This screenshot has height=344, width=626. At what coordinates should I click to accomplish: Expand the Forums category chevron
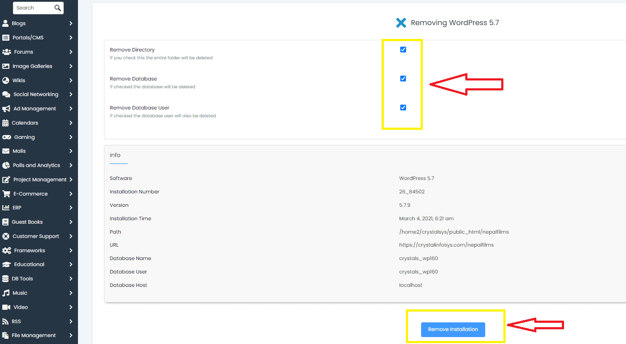tap(71, 52)
